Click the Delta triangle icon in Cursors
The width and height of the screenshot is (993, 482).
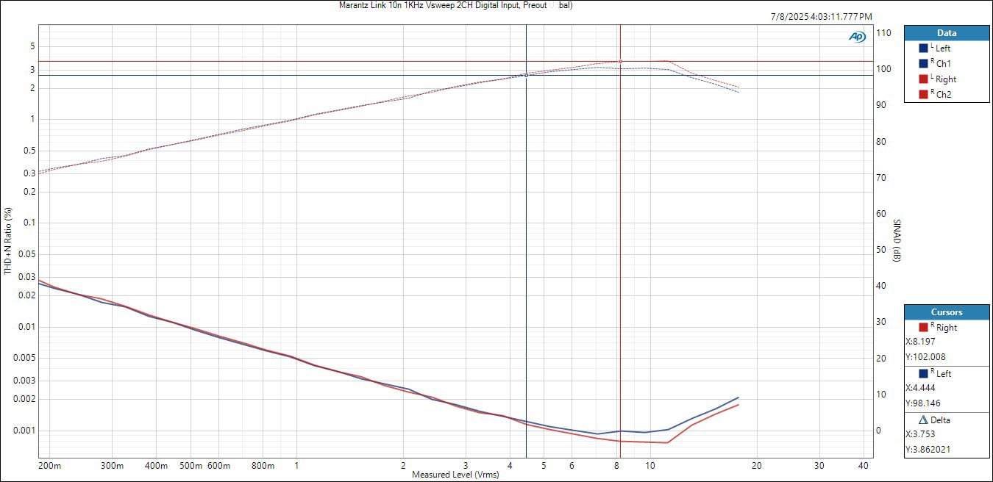pos(923,420)
